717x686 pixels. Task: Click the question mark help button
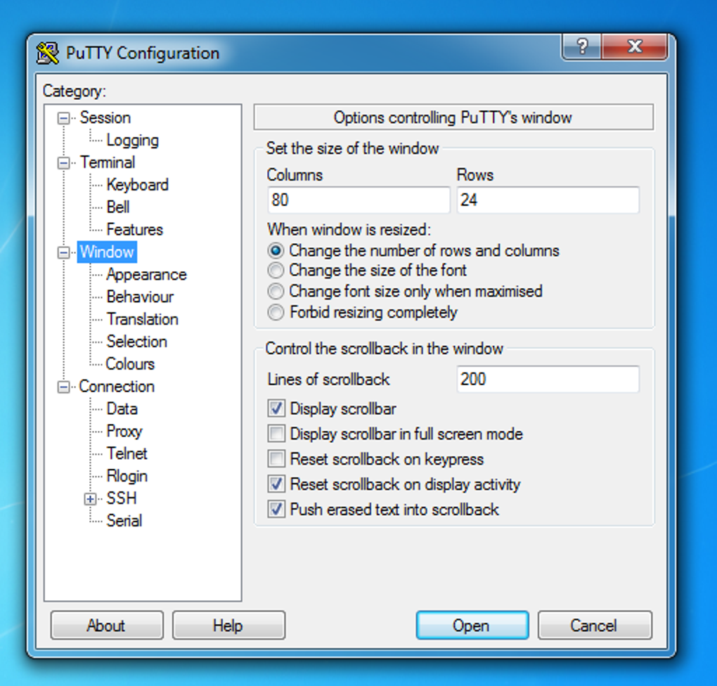(581, 46)
